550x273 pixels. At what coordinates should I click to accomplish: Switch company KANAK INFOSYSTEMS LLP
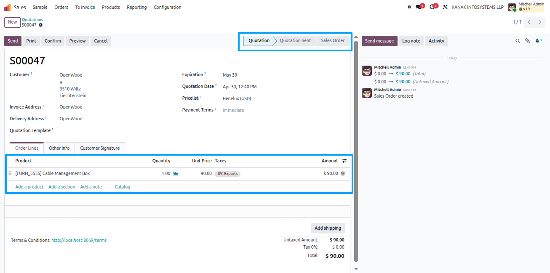click(478, 7)
